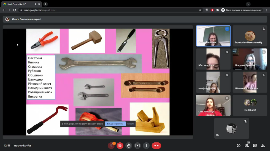This screenshot has width=270, height=151.
Task: Open options on Ольга Гандера's tile
Action: [227, 29]
